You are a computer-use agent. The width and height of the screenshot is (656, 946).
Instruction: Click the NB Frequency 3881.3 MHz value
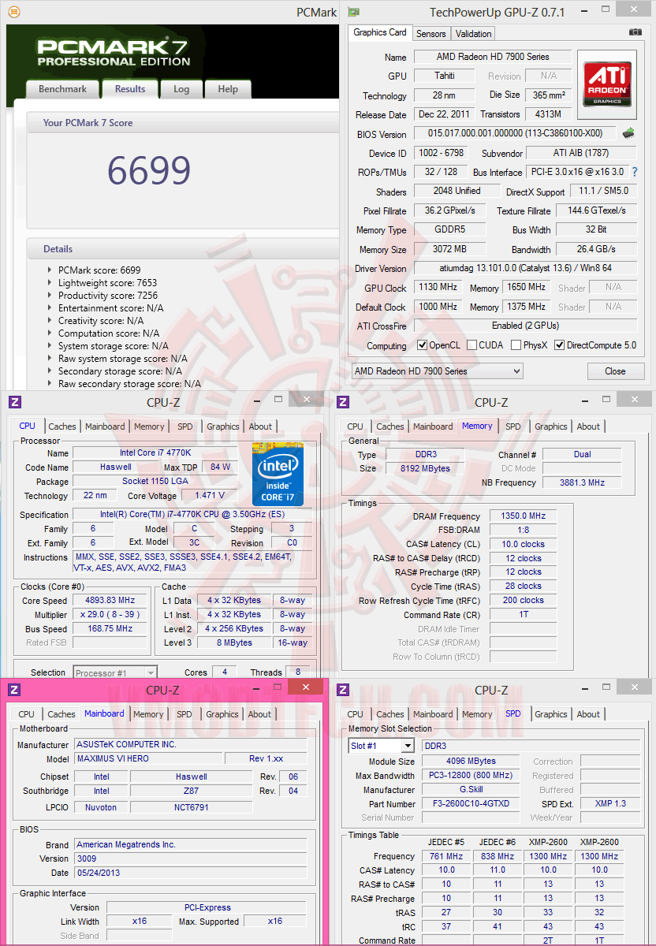[582, 482]
